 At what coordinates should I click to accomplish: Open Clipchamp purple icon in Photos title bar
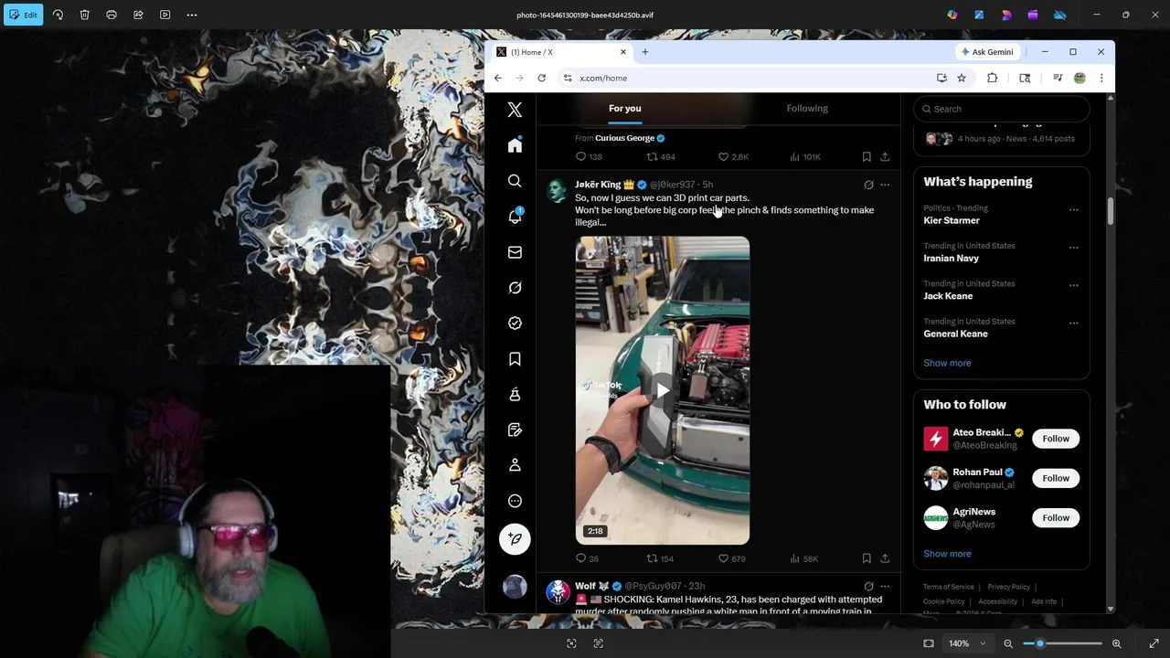(1033, 15)
